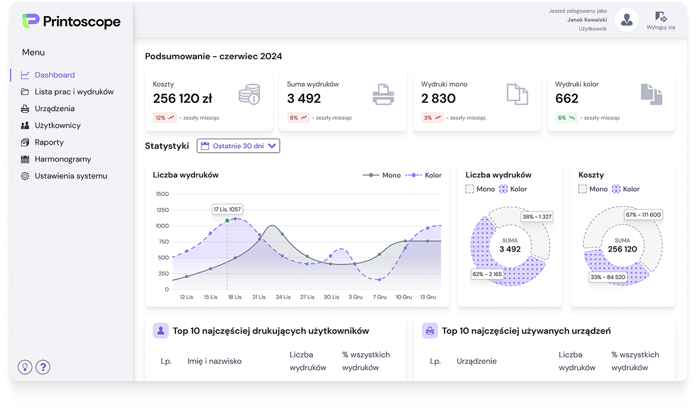Click the lightbulb tips icon in sidebar
This screenshot has height=417, width=697.
pos(25,367)
